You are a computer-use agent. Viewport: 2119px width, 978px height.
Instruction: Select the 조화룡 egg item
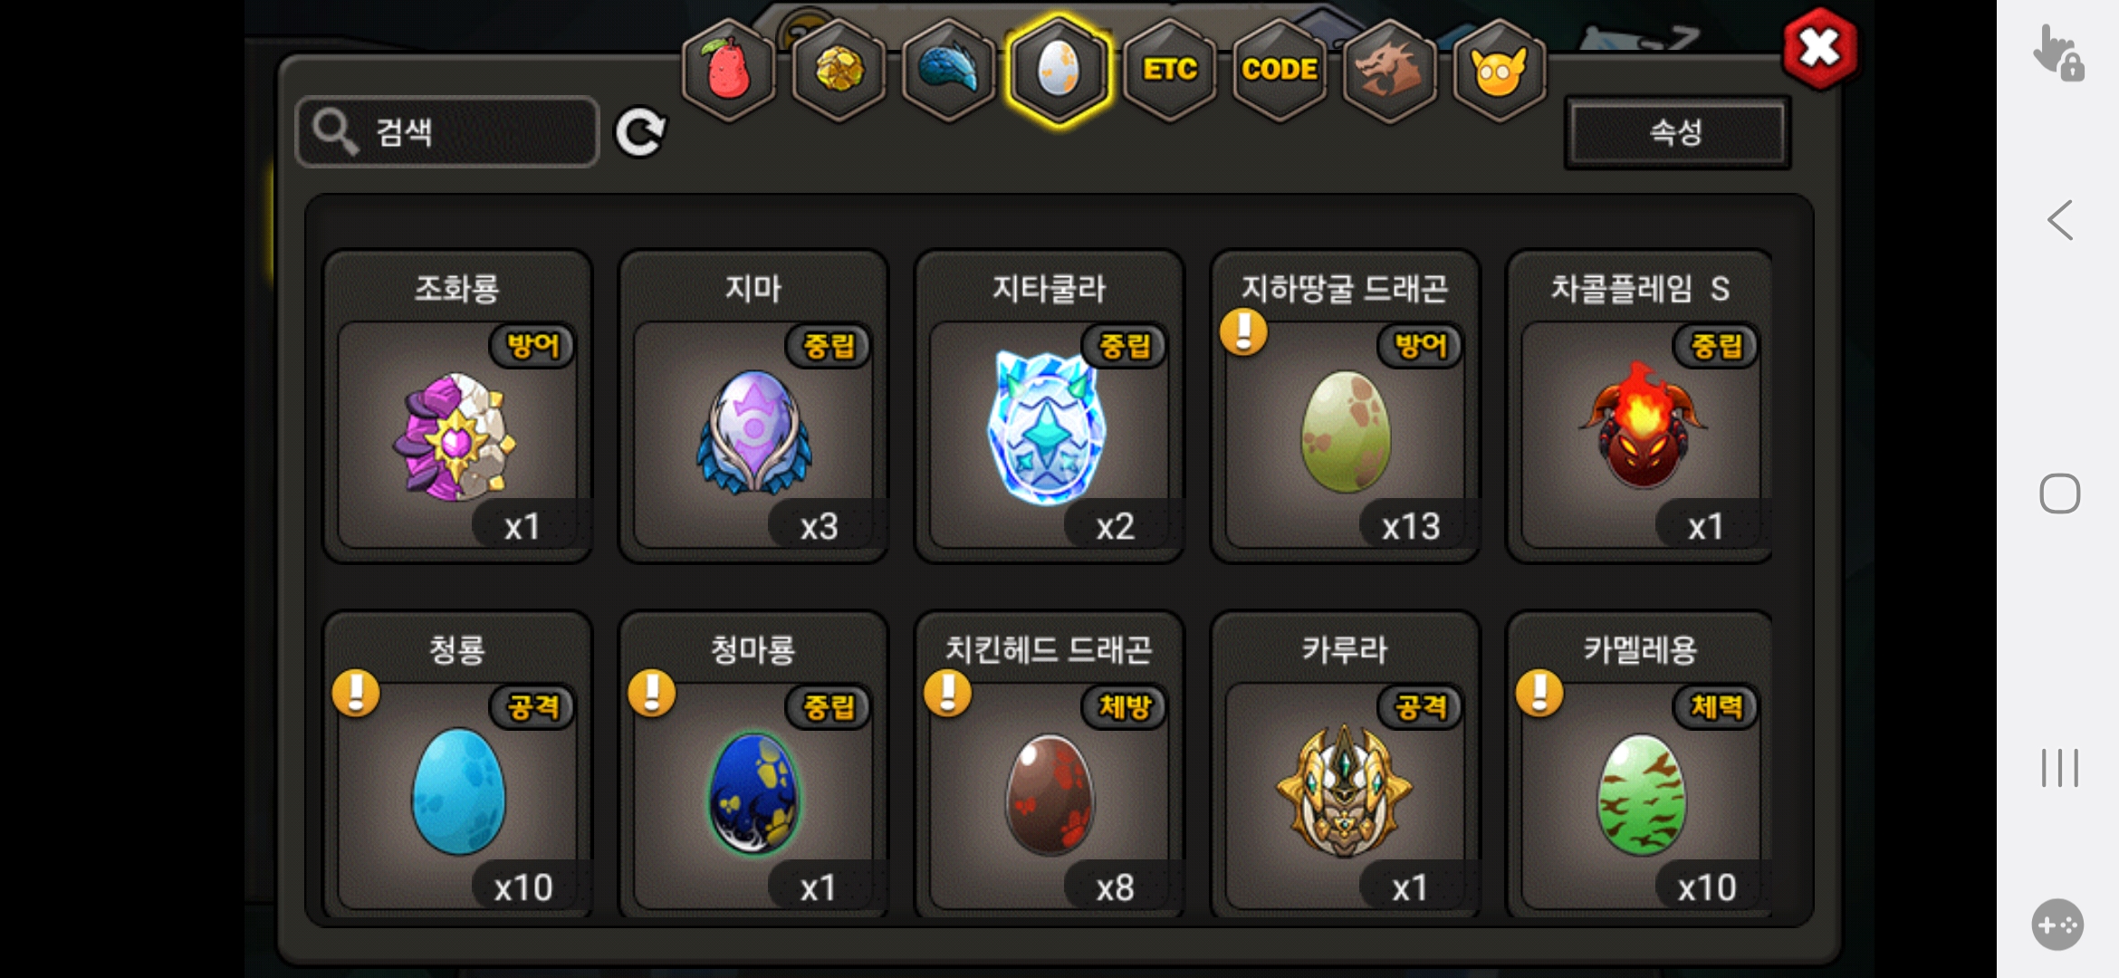tap(457, 406)
